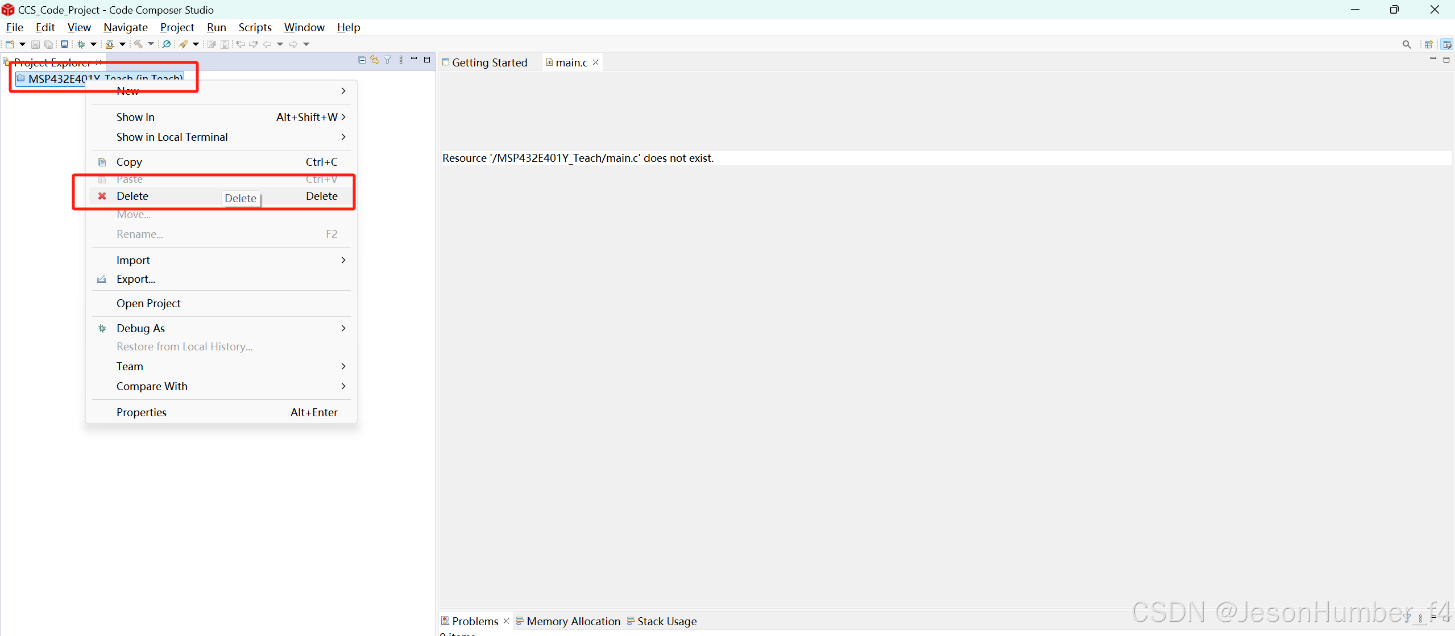
Task: Close the main.c editor tab
Action: click(x=595, y=62)
